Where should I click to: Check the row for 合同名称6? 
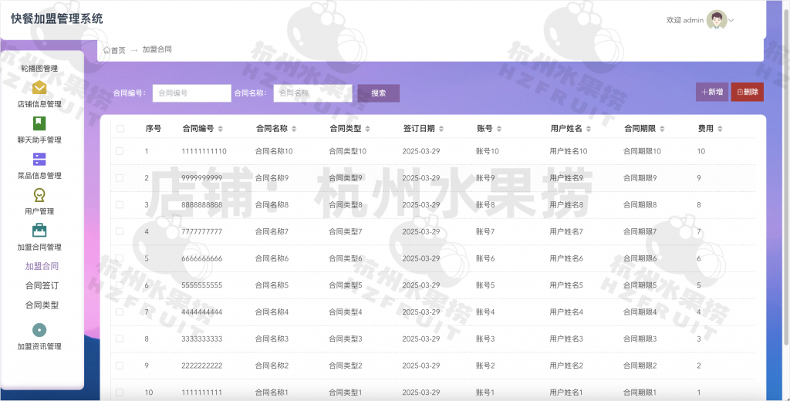click(120, 258)
